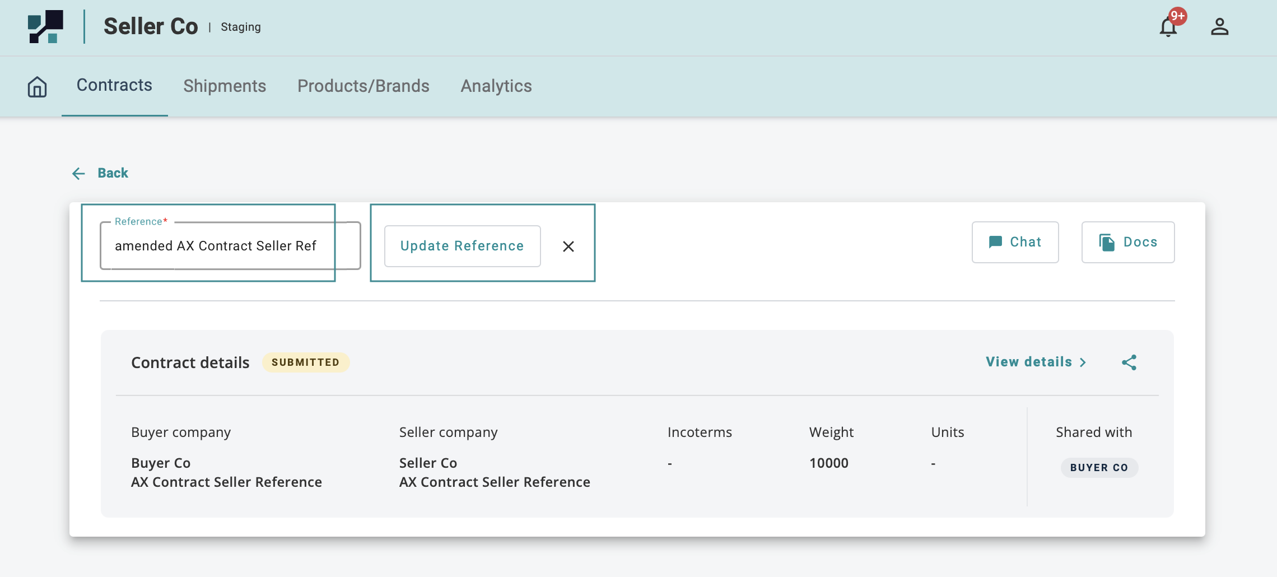The width and height of the screenshot is (1277, 577).
Task: Click the Seller Co logo icon
Action: pos(45,26)
